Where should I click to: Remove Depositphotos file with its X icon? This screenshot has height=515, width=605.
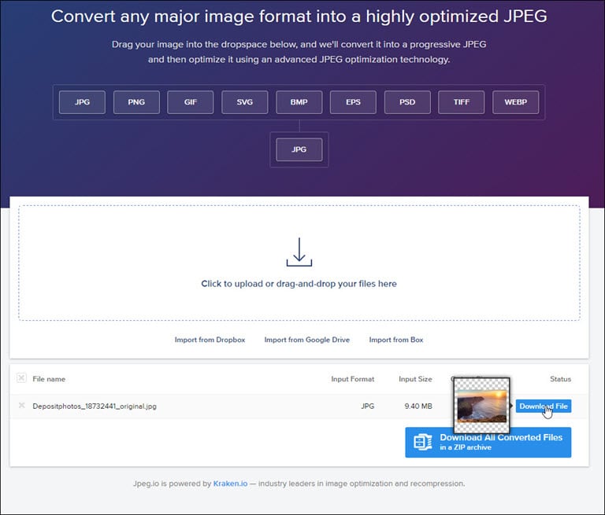coord(21,405)
